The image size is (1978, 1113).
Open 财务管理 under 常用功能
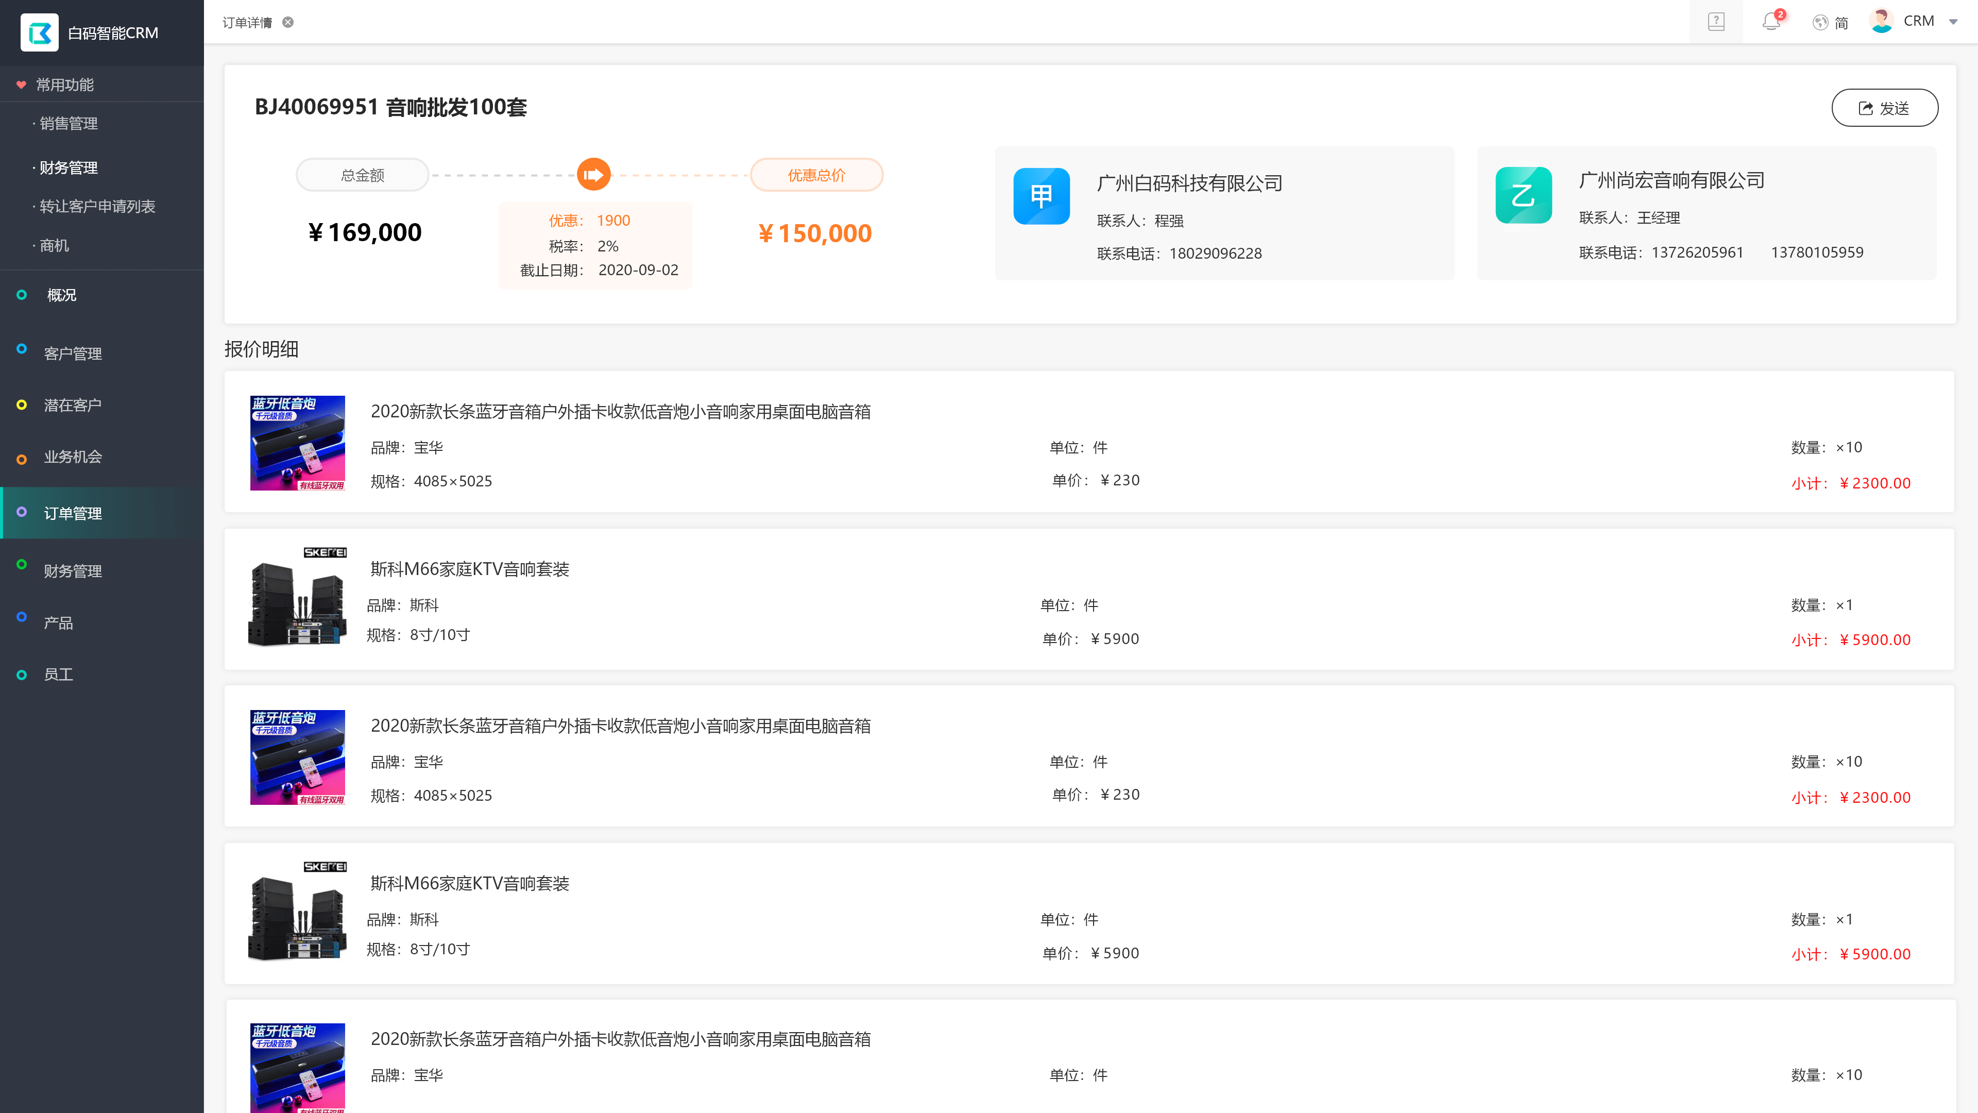69,167
